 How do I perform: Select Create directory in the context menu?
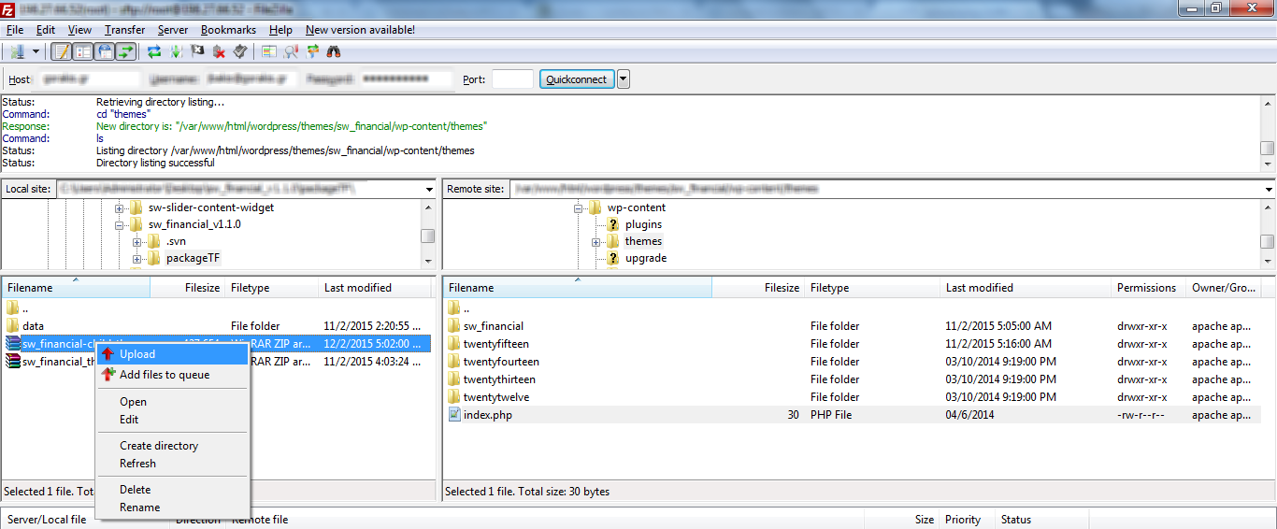(x=173, y=446)
